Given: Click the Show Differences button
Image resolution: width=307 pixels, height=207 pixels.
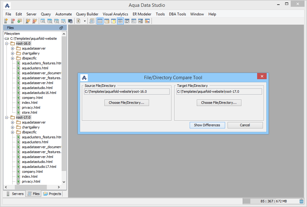Looking at the screenshot, I should (x=207, y=125).
